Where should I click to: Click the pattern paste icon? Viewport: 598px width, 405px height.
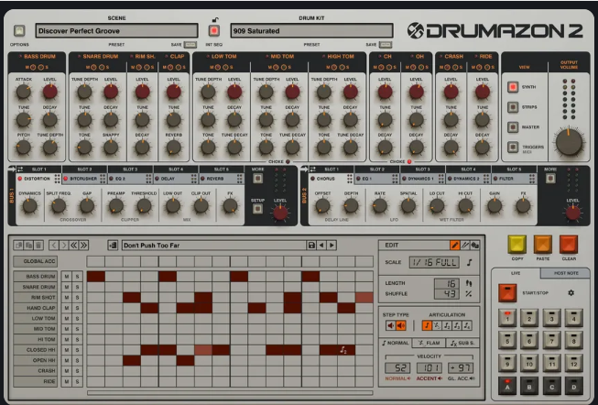(28, 245)
